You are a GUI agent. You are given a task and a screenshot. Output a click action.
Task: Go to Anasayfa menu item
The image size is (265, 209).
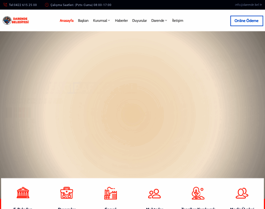67,21
